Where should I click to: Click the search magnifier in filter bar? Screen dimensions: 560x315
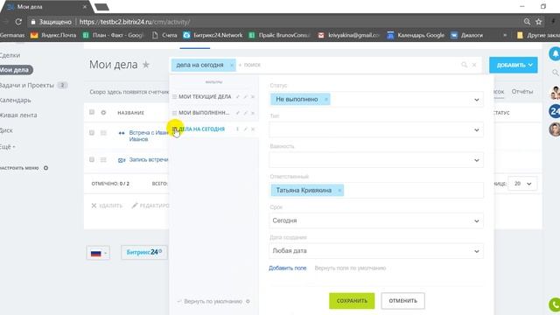[464, 65]
